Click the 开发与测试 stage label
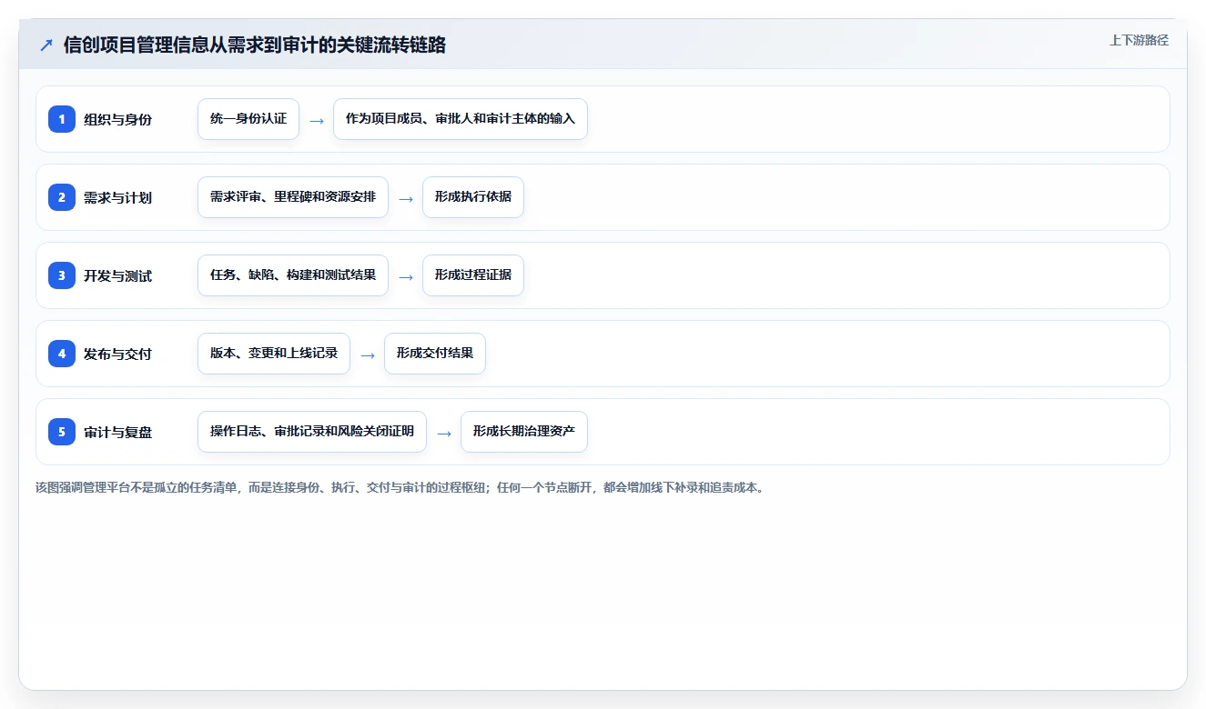 (117, 276)
